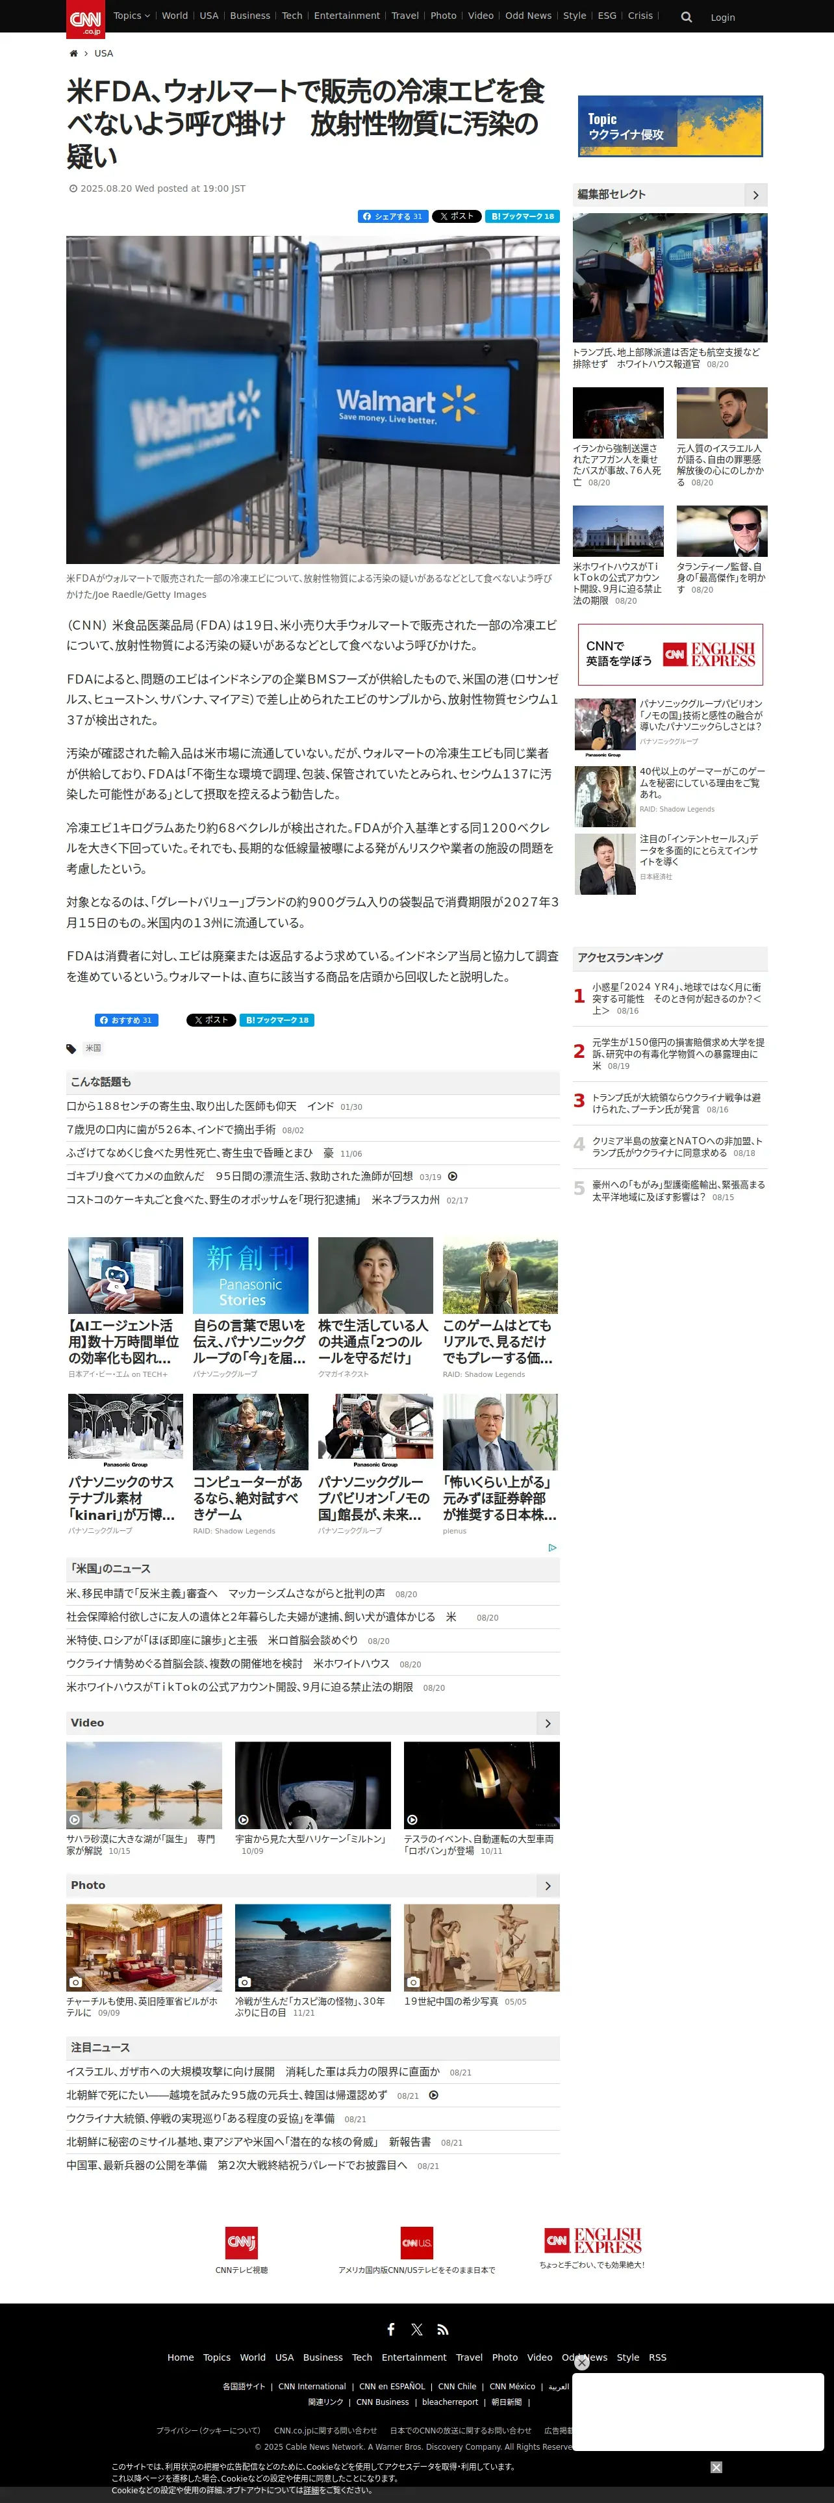The image size is (834, 2503).
Task: Open Tech nav menu item
Action: 292,16
